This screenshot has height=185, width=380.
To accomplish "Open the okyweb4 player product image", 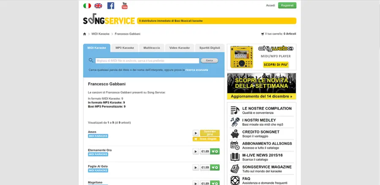I will click(x=242, y=57).
